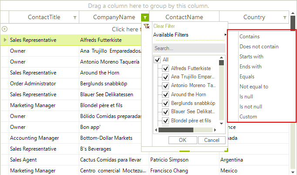
Task: Click the Francisco Chang contact cell
Action: pyautogui.click(x=184, y=171)
